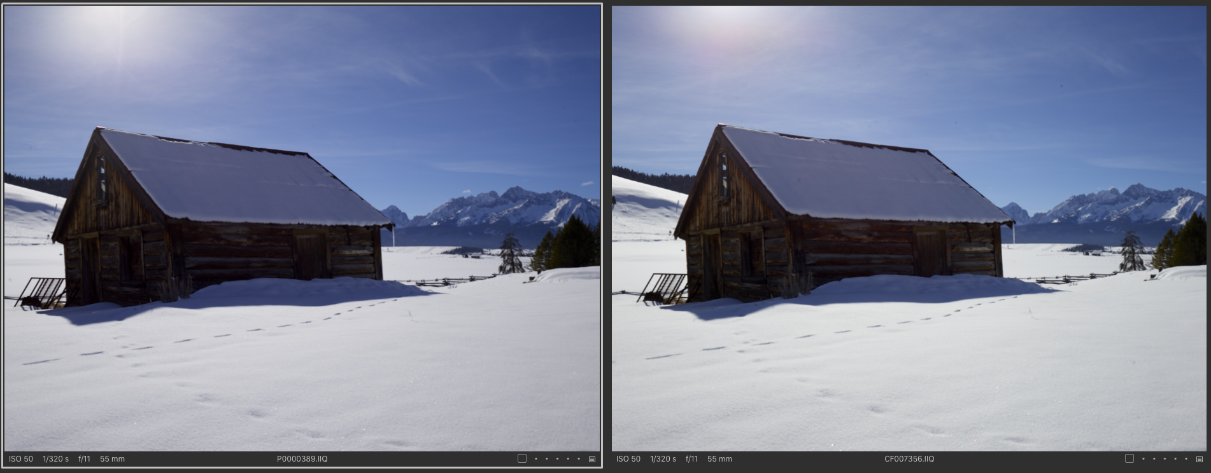Screen dimensions: 1211x473
Task: Set two-star rating on CF007356.IIQ
Action: tap(1154, 459)
